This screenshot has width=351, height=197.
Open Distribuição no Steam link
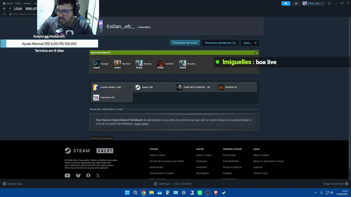pos(162,173)
